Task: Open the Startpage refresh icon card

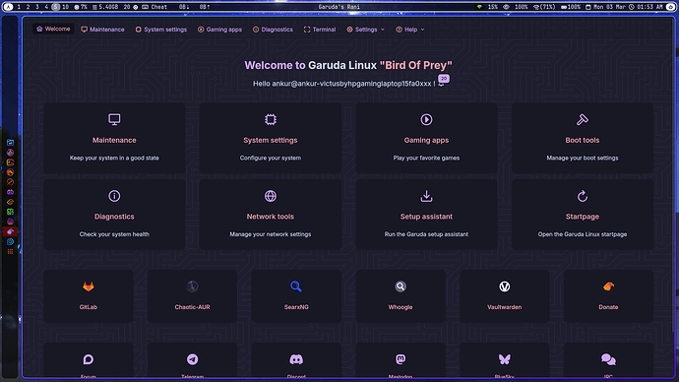Action: coord(582,215)
